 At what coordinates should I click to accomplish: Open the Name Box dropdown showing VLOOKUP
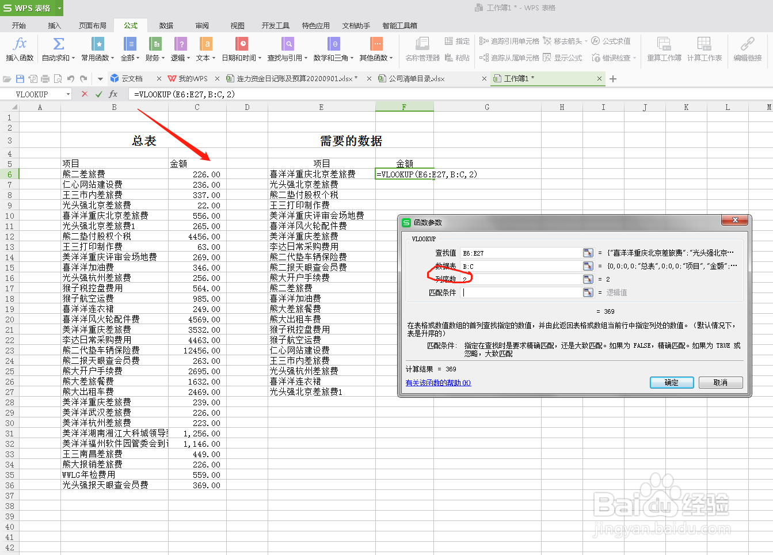(67, 94)
